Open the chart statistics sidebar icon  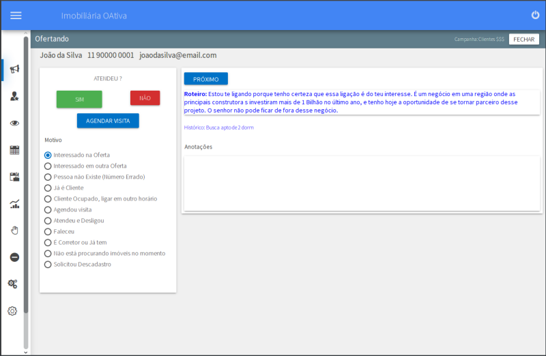click(x=14, y=203)
